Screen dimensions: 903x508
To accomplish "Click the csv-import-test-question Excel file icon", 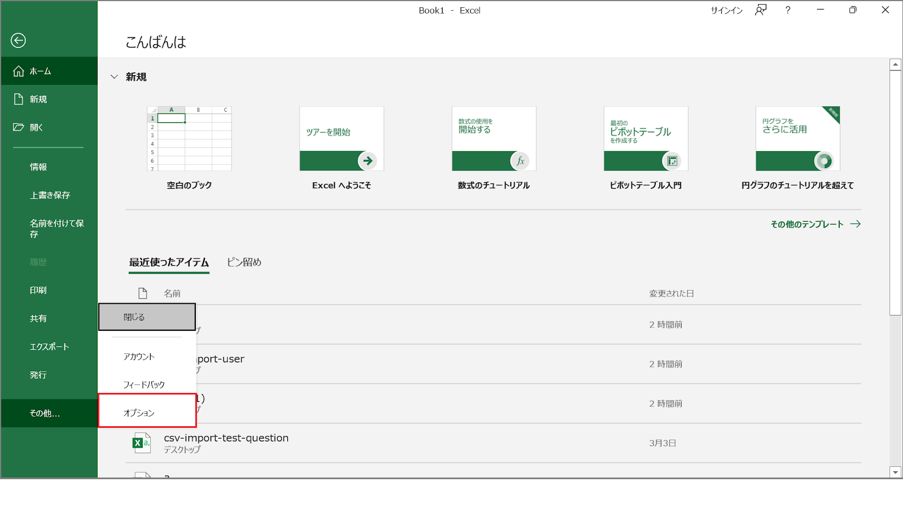I will [x=142, y=443].
